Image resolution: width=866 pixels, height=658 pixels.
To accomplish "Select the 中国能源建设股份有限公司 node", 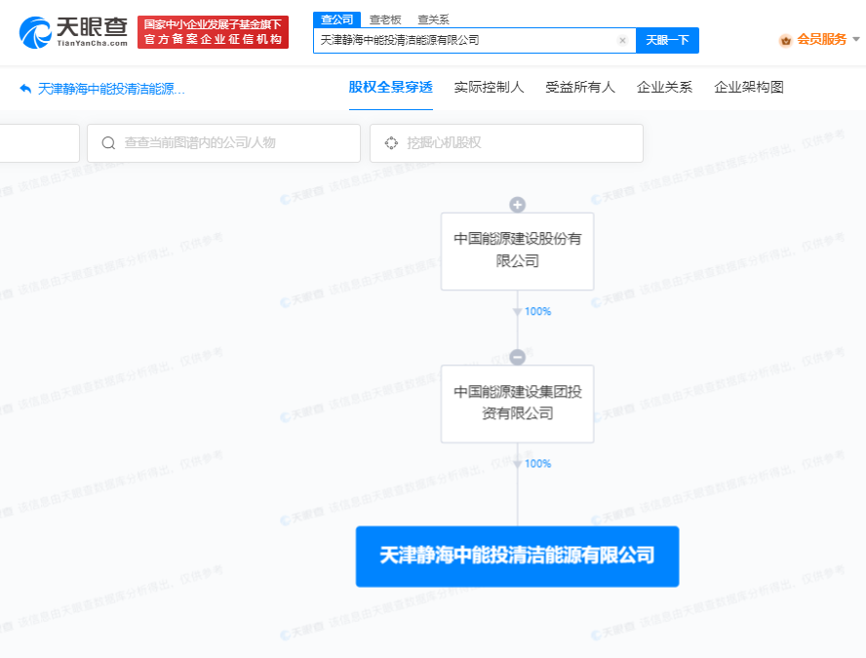I will pos(518,252).
